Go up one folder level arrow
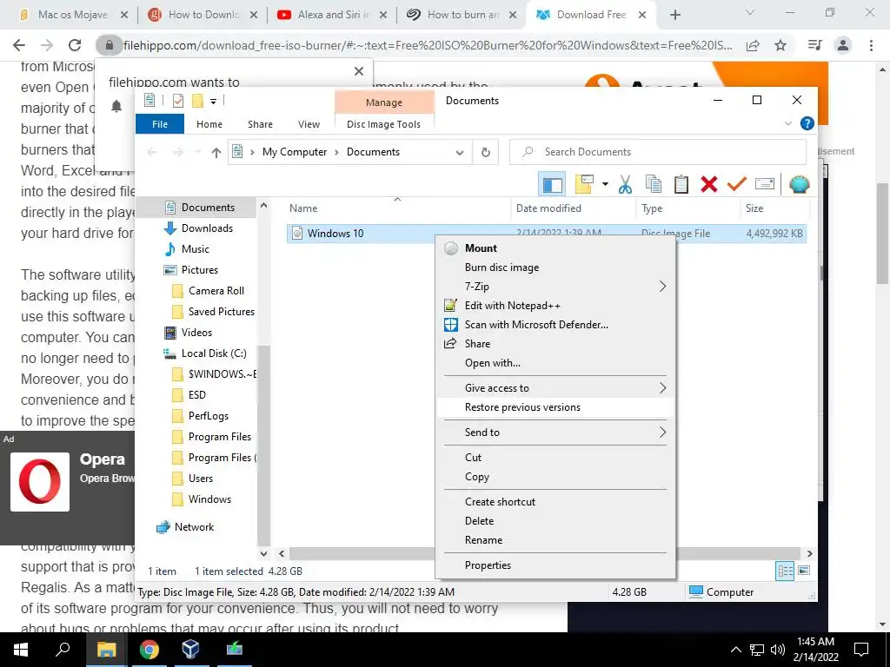The height and width of the screenshot is (667, 890). click(216, 152)
